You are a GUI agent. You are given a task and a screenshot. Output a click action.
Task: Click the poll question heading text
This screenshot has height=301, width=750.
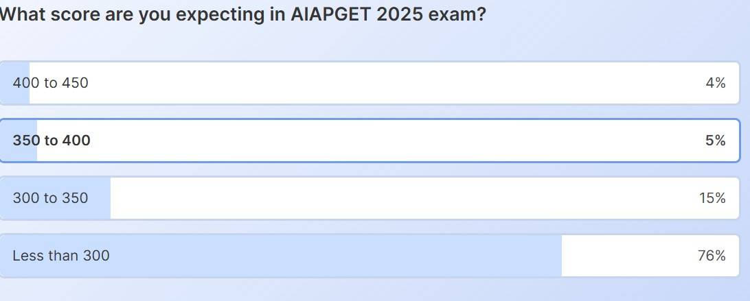[x=242, y=14]
